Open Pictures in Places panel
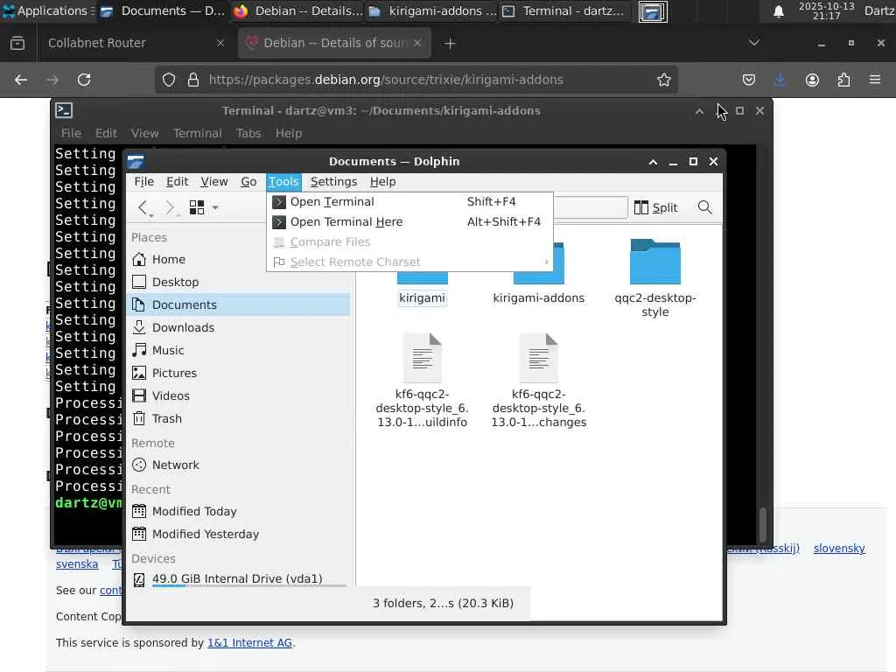 [238, 373]
